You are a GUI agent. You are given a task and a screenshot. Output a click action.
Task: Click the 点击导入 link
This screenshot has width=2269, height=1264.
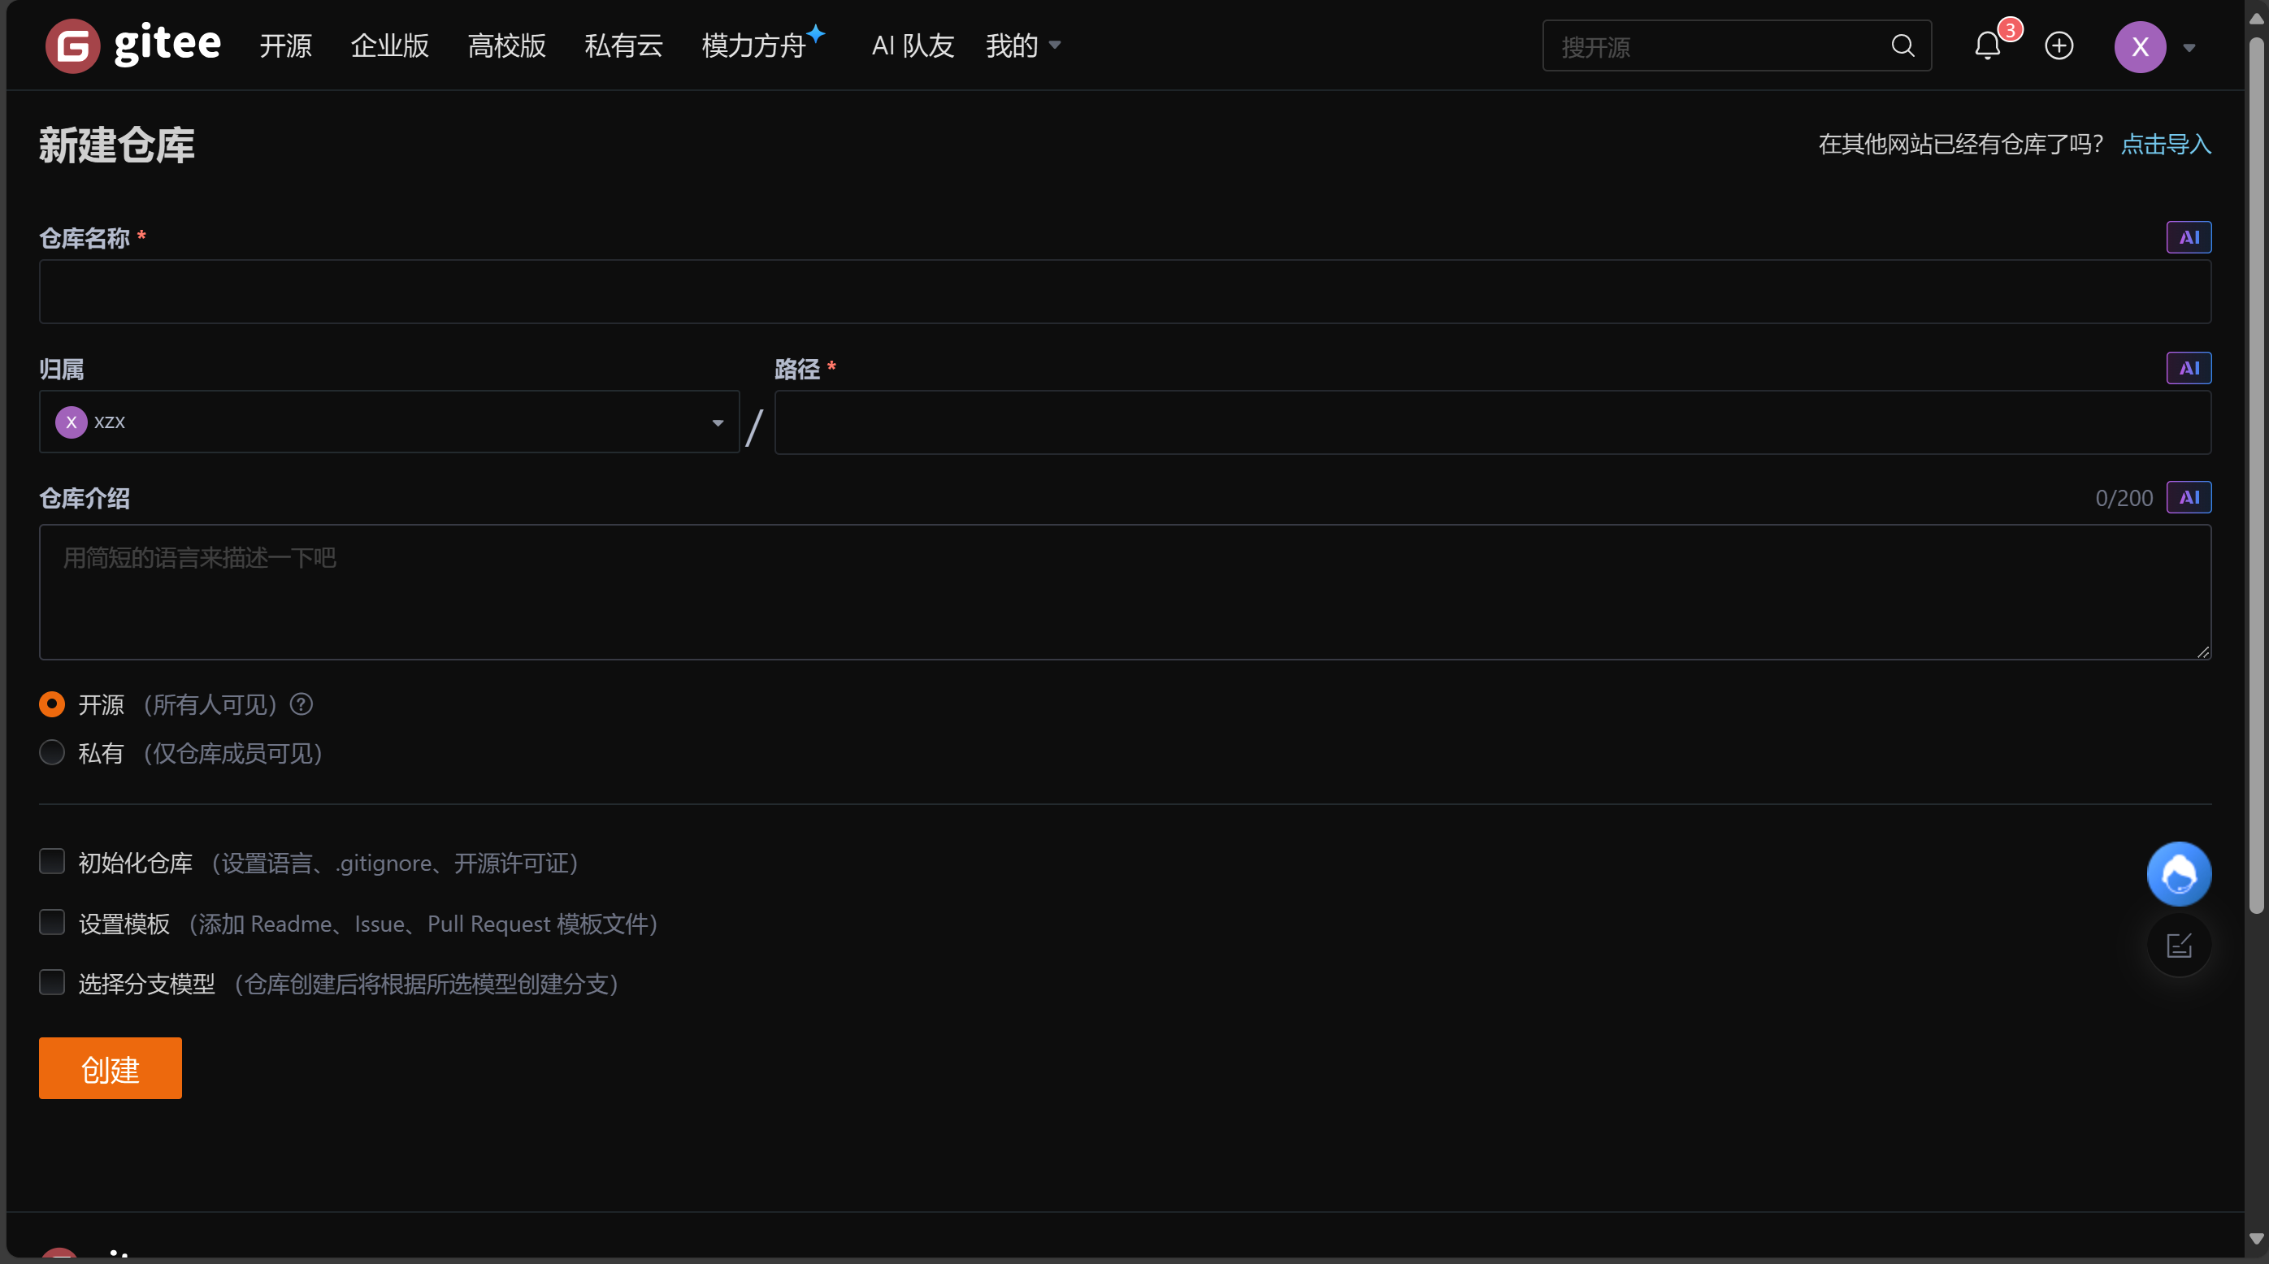pyautogui.click(x=2165, y=144)
